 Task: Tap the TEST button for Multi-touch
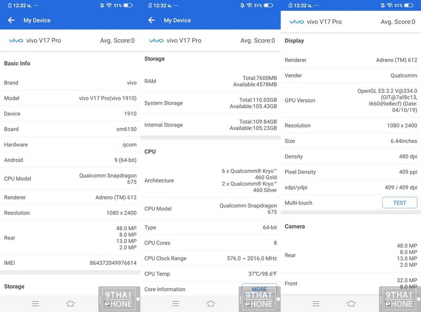click(x=399, y=203)
